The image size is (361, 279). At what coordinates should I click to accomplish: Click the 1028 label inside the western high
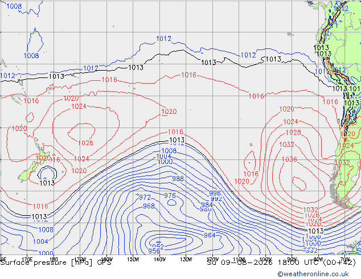pos(85,143)
